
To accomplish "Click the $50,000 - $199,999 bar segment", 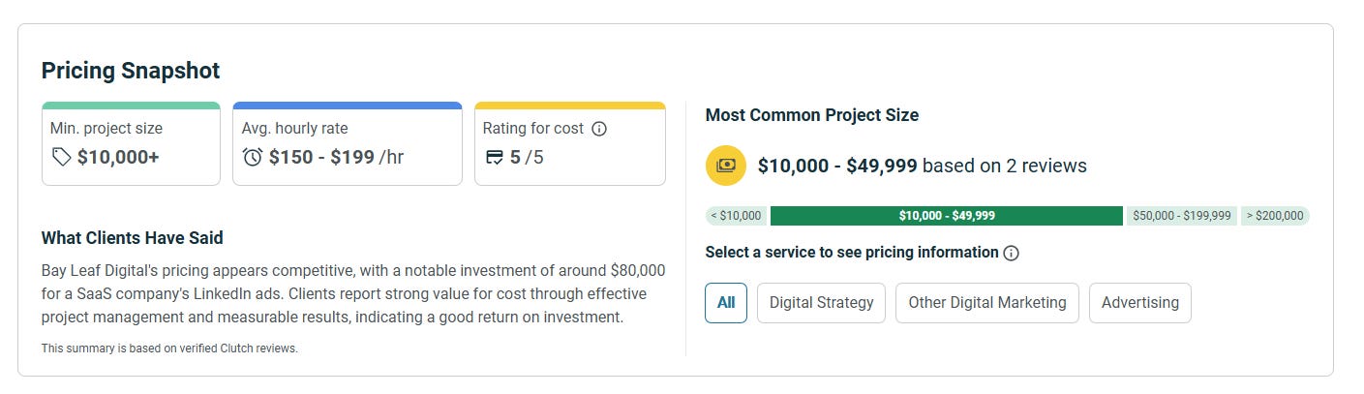I will point(1182,216).
